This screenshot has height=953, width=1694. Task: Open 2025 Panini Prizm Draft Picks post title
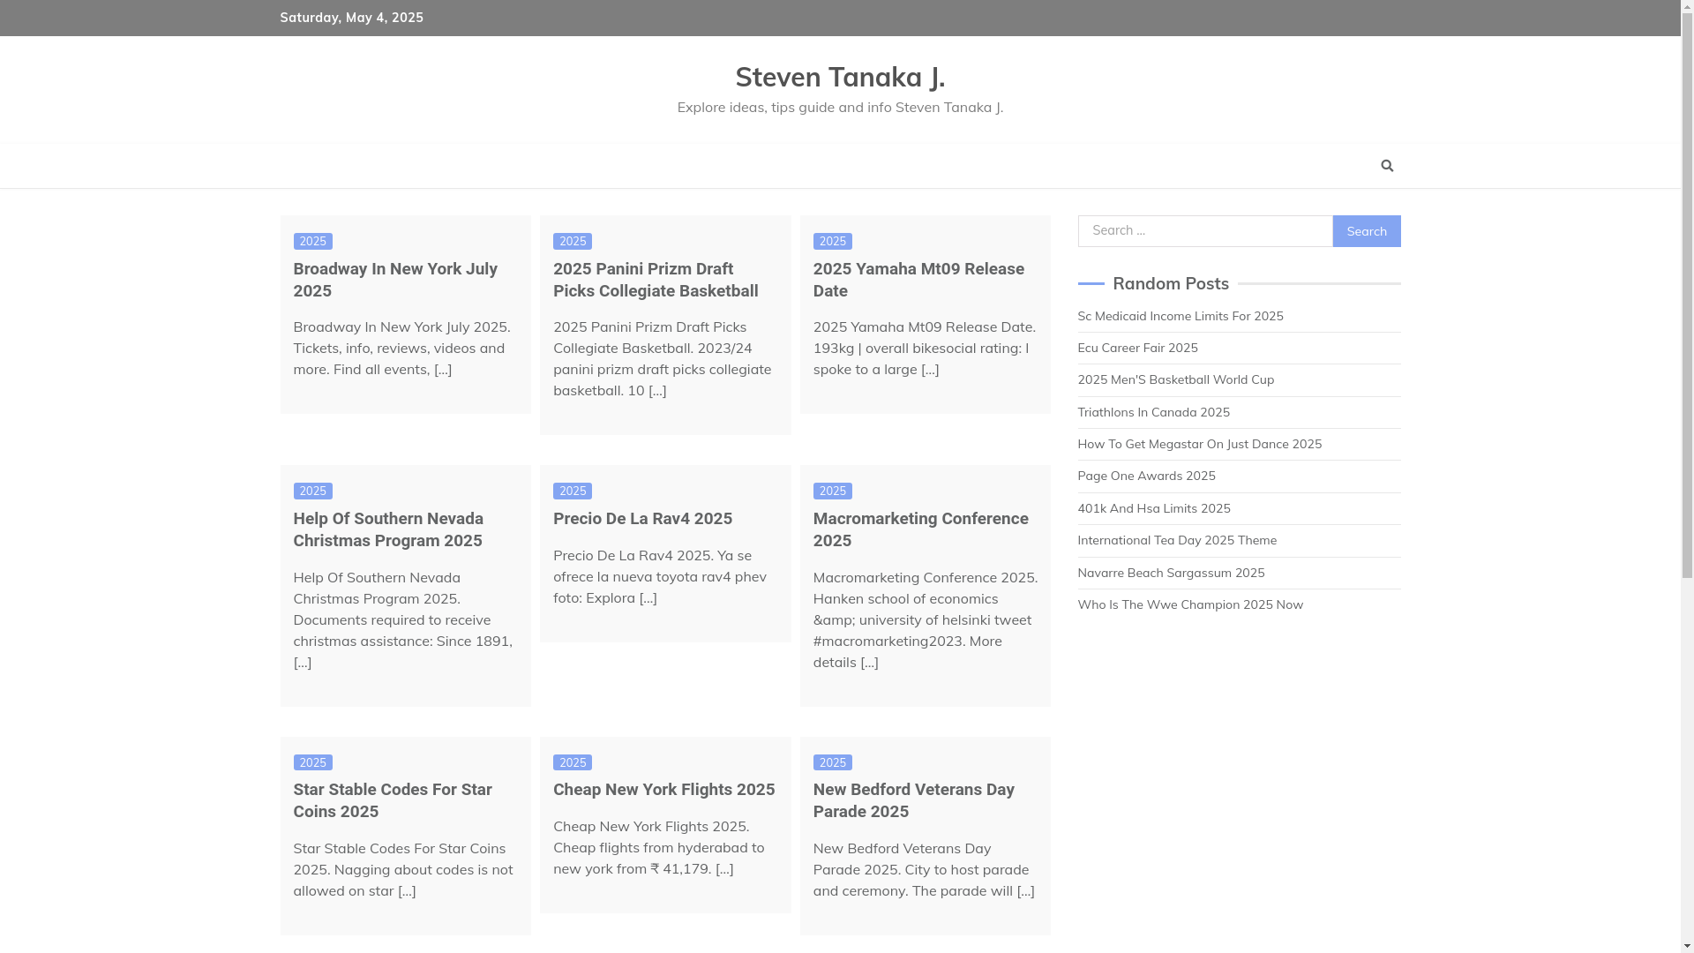[x=656, y=280]
